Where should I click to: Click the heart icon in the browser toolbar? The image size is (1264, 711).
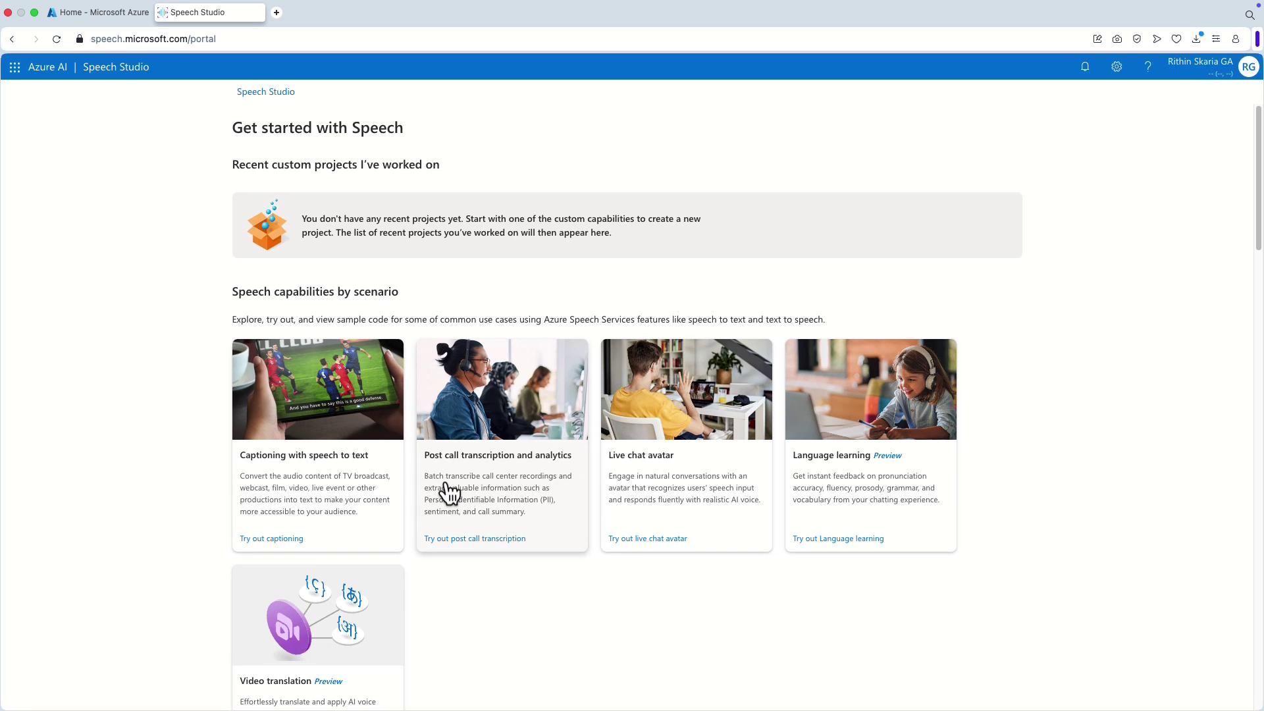click(x=1176, y=39)
